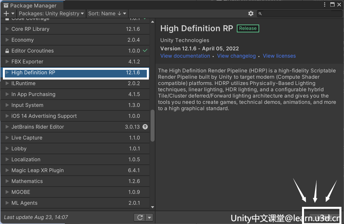
Task: Open the View licenses link
Action: (x=279, y=56)
